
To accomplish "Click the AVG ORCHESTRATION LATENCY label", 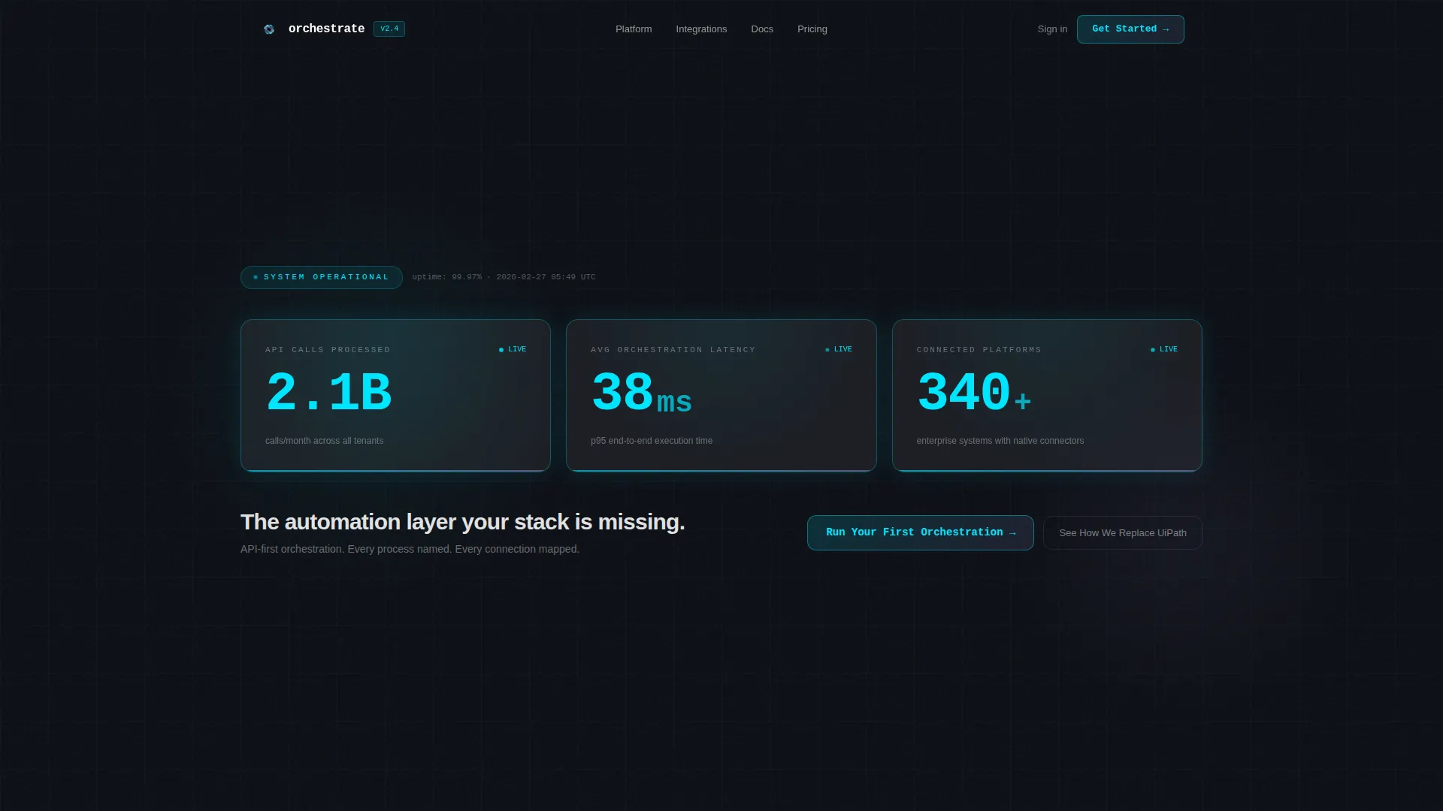I will [673, 350].
